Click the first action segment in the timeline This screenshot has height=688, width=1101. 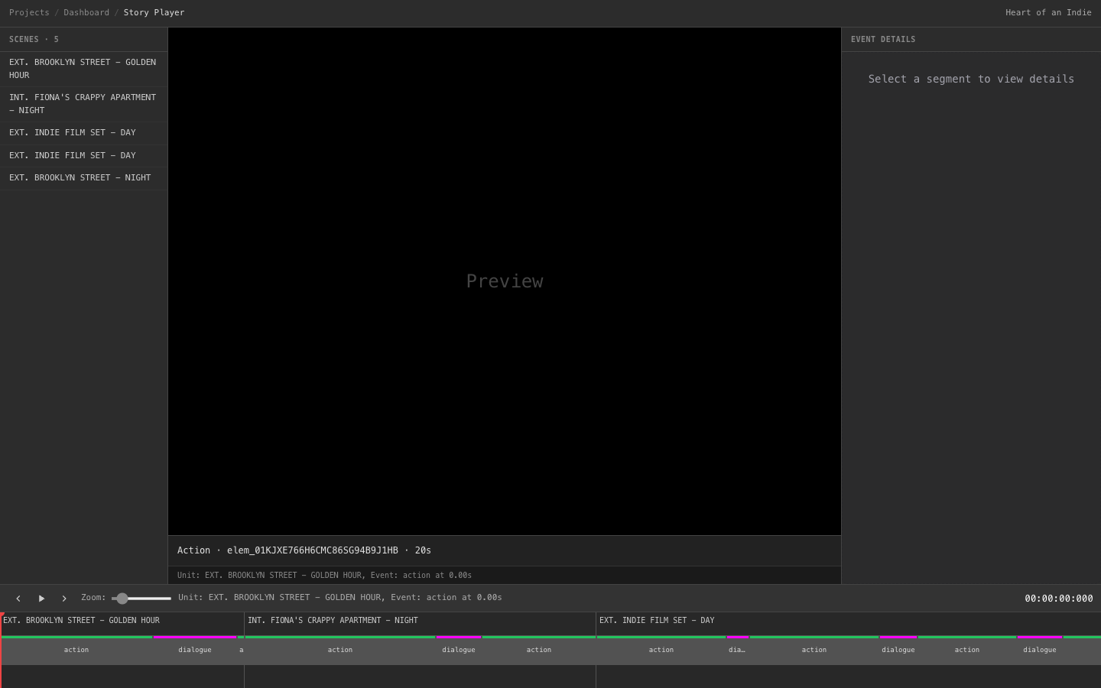[x=76, y=650]
